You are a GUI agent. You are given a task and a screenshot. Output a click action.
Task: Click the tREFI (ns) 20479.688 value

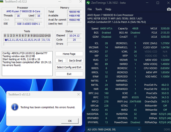(135, 102)
